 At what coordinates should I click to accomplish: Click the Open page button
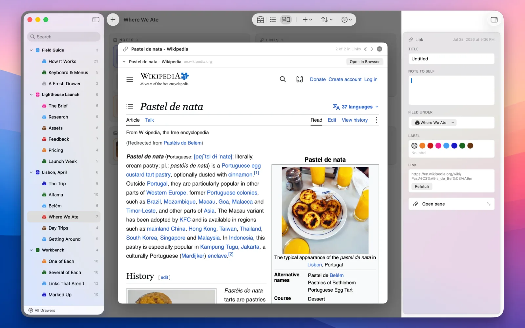click(x=451, y=204)
